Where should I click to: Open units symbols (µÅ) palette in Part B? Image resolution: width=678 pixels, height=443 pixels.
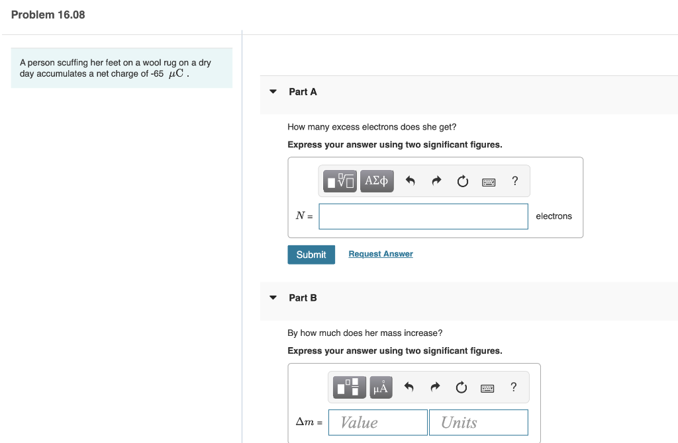(381, 387)
